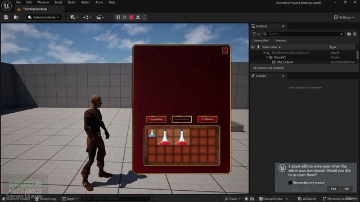Open the Window menu

pyautogui.click(x=43, y=2)
